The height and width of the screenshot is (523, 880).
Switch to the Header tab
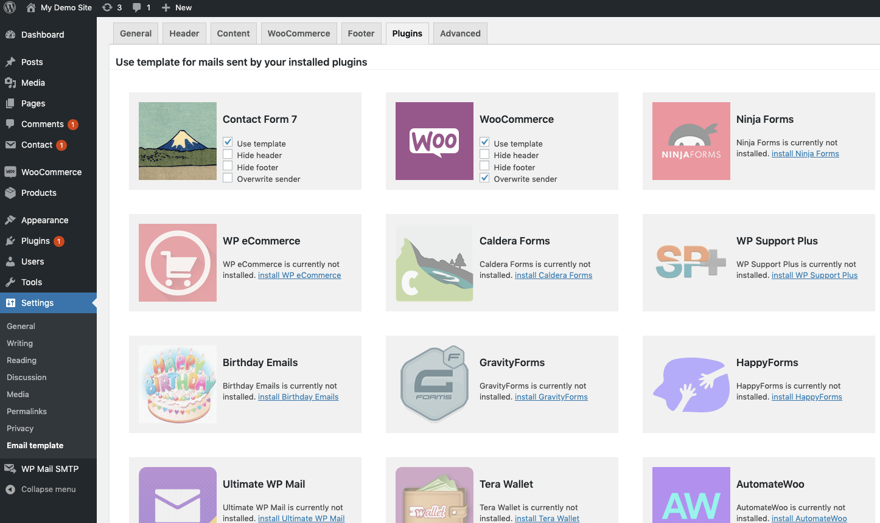click(x=184, y=33)
